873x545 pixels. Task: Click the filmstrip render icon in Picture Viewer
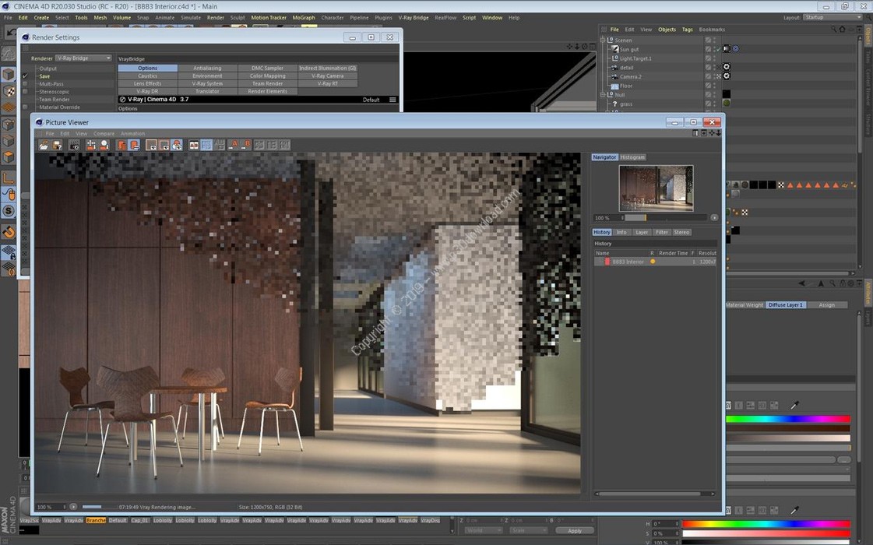tap(74, 145)
